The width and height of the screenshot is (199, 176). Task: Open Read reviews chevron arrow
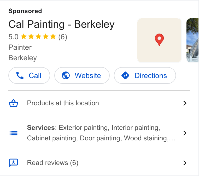(185, 163)
